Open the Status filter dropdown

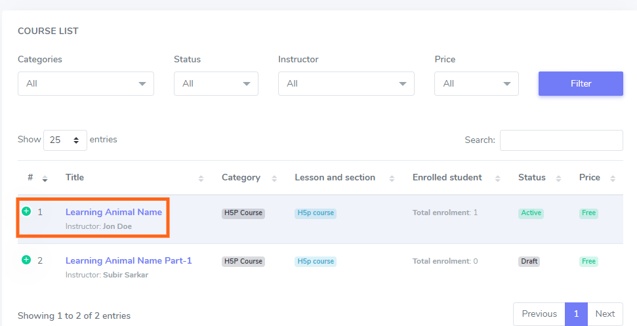tap(216, 84)
